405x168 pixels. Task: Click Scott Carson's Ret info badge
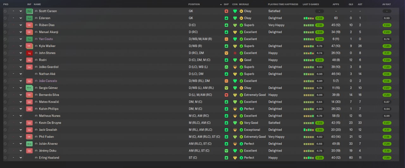[x=29, y=11]
